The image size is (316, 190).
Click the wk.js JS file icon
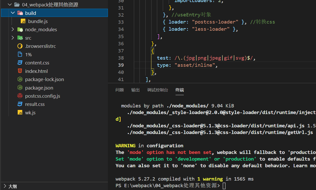[x=20, y=113]
